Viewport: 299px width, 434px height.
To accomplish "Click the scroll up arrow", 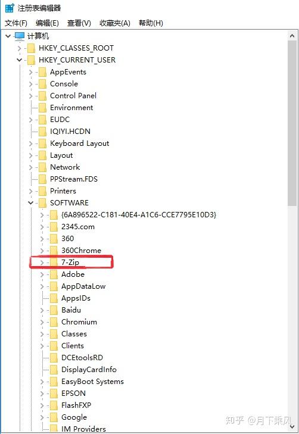I will [x=292, y=36].
